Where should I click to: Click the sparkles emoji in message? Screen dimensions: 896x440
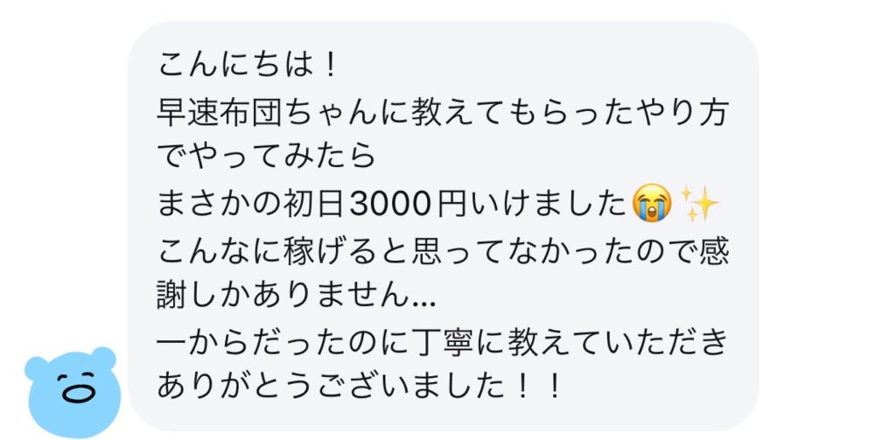(701, 204)
